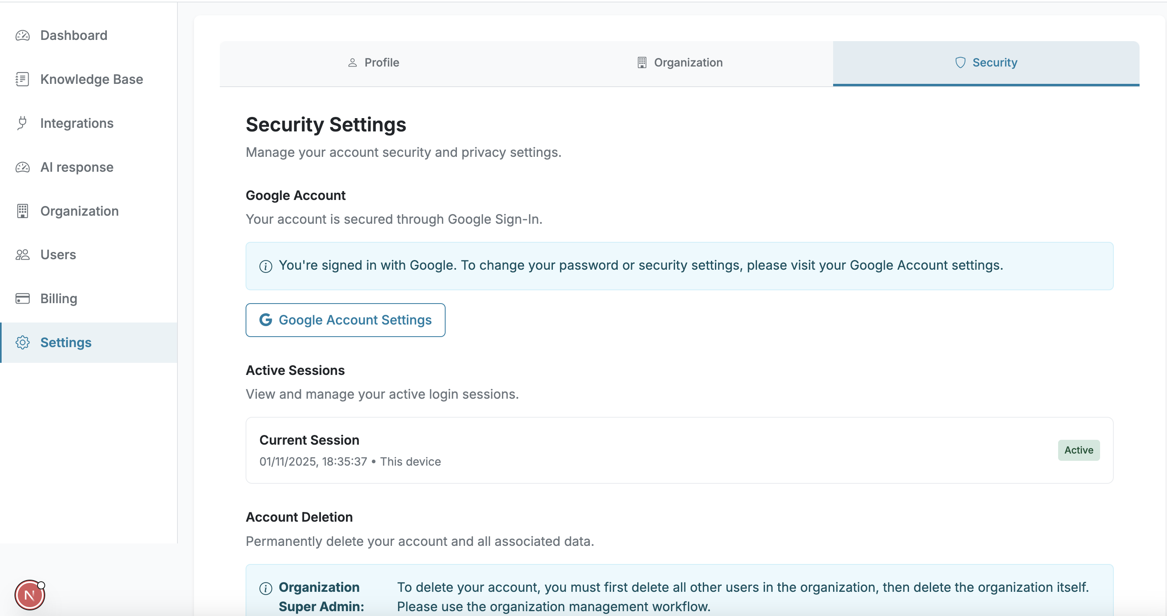Click the Users people icon
Image resolution: width=1167 pixels, height=616 pixels.
point(22,254)
